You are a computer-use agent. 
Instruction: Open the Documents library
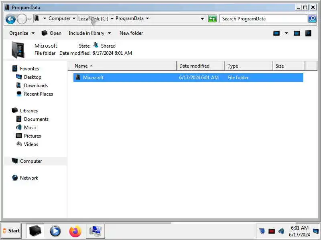pos(36,119)
